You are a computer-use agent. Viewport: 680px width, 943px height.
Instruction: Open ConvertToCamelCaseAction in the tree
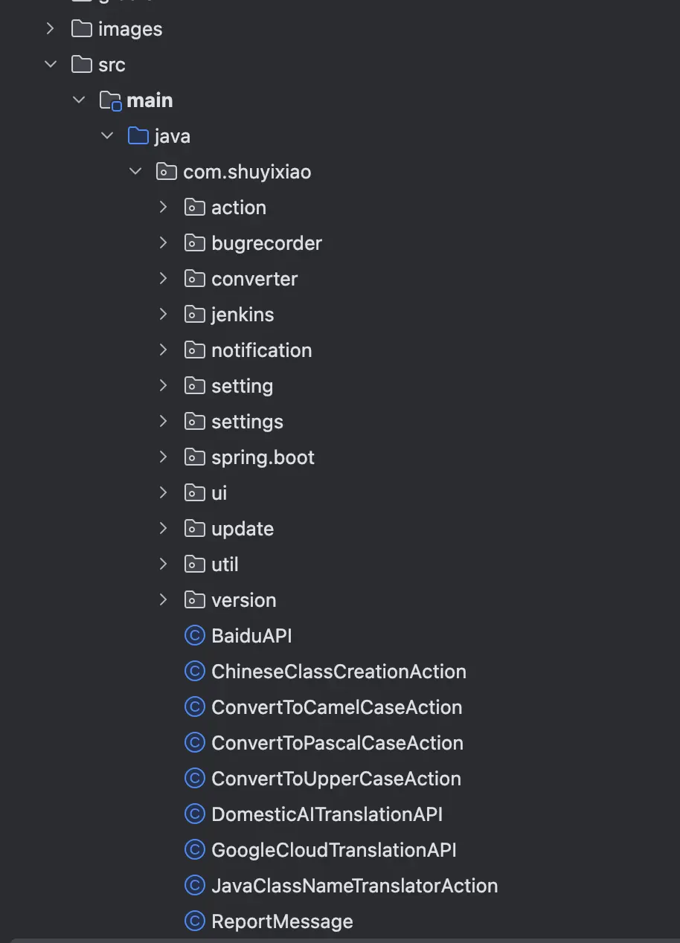(336, 707)
